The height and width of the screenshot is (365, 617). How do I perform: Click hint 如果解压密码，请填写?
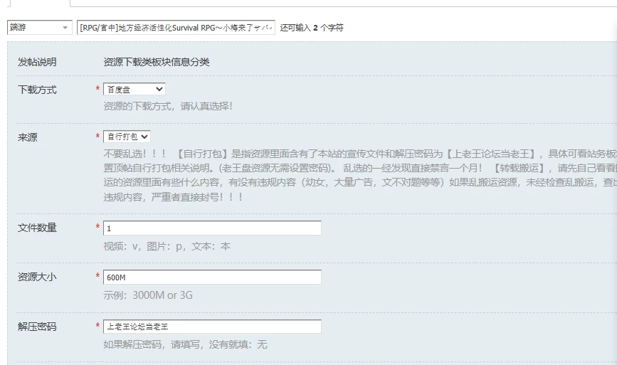point(185,344)
